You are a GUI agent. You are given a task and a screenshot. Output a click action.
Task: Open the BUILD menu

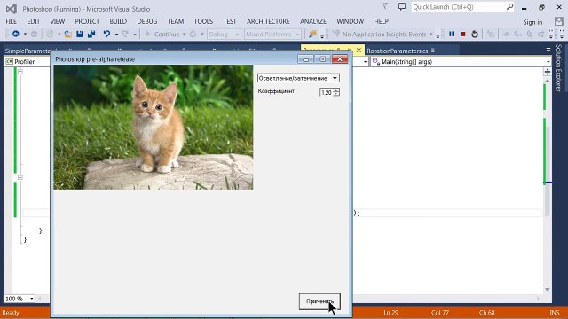point(118,21)
